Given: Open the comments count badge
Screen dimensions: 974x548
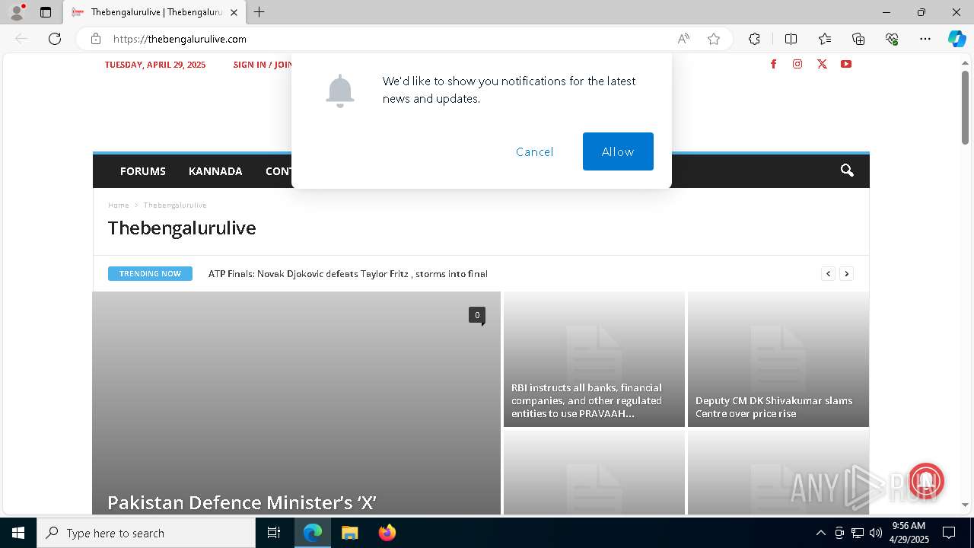Looking at the screenshot, I should point(477,315).
